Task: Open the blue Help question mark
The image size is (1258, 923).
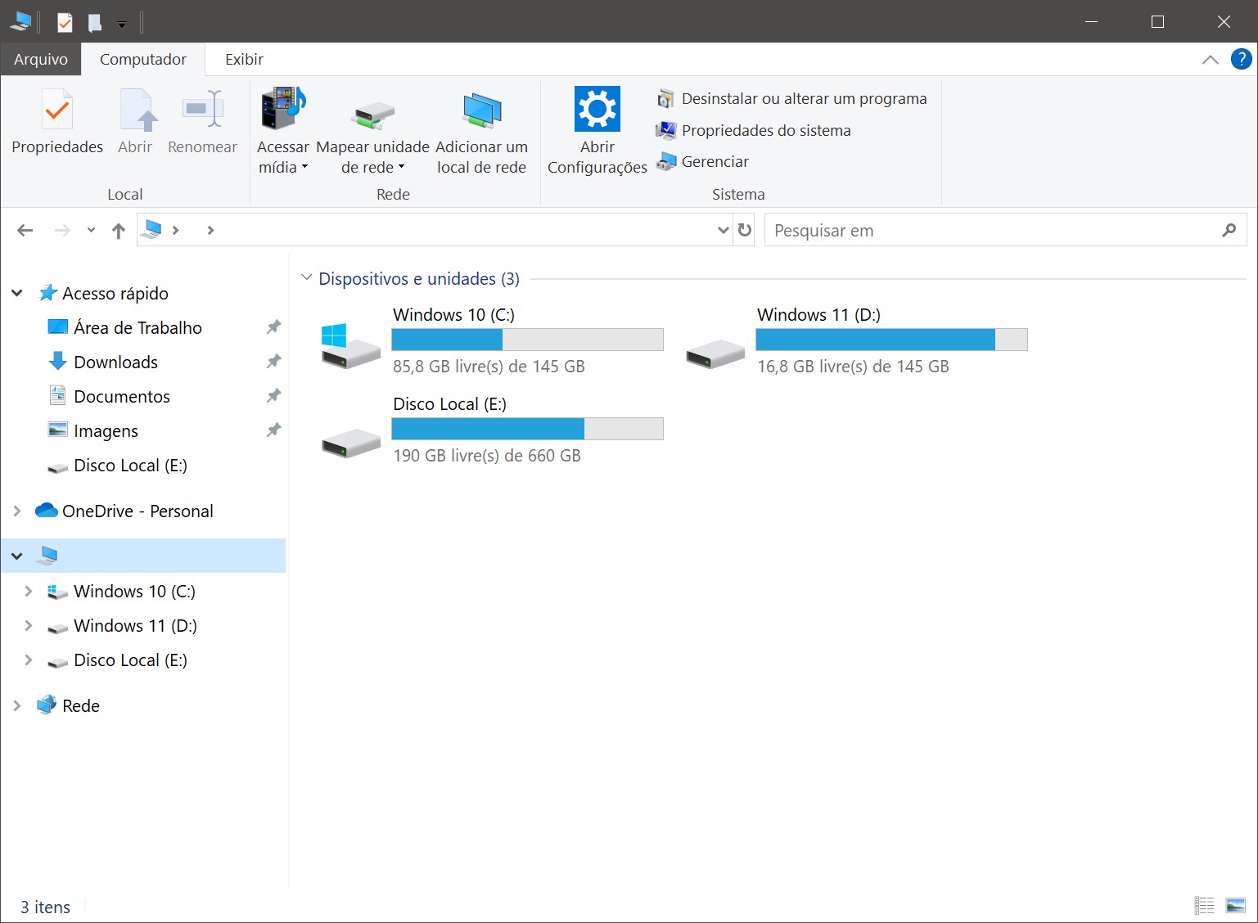Action: [1241, 59]
